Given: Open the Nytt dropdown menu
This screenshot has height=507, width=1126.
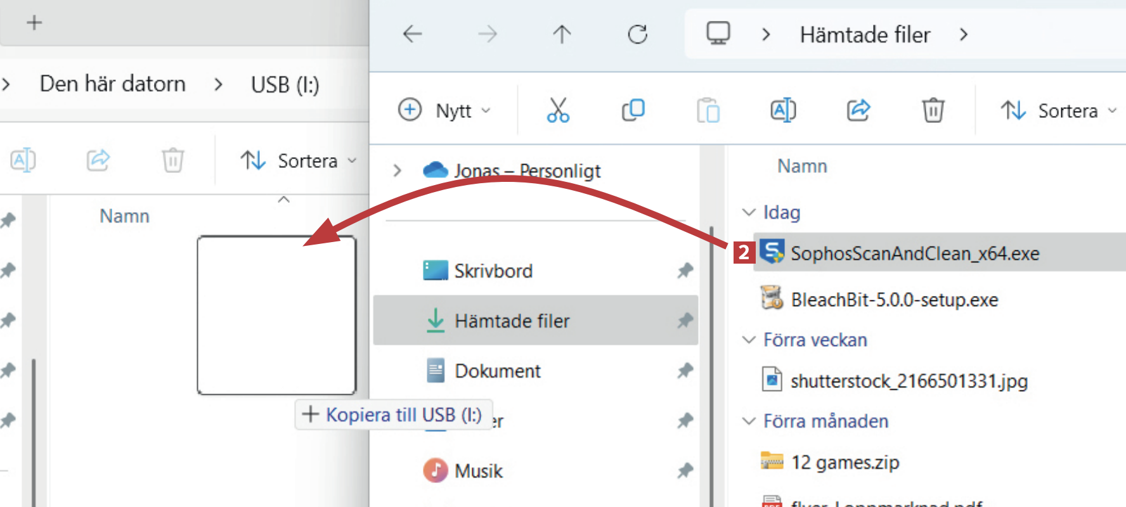Looking at the screenshot, I should point(445,111).
